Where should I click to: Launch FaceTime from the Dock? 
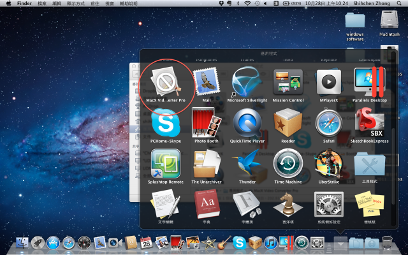coord(115,243)
